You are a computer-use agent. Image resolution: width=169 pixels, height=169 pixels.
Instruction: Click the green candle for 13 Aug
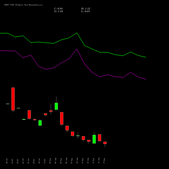[94, 139]
